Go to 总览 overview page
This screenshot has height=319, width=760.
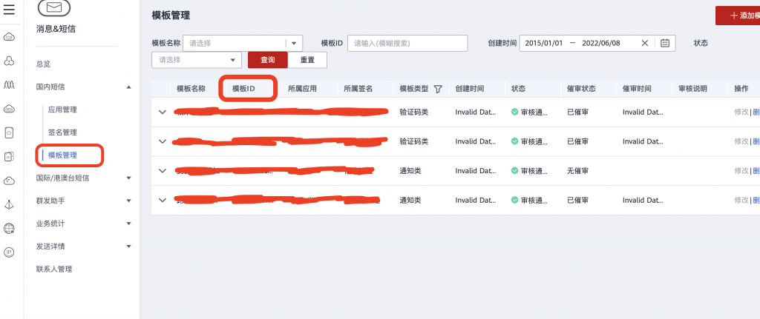pos(43,64)
